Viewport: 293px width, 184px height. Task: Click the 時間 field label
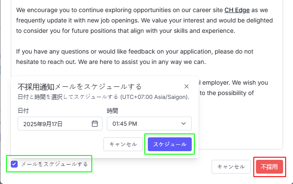click(112, 111)
